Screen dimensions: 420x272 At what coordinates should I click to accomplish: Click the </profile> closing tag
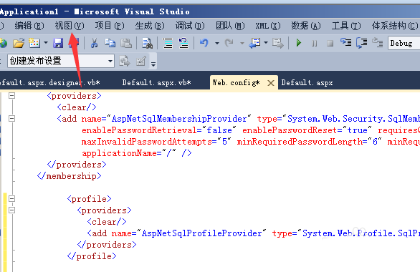pyautogui.click(x=92, y=256)
